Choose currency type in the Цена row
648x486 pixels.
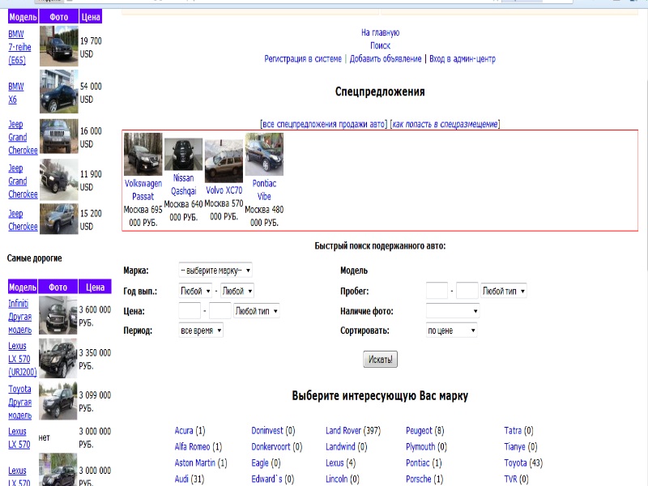[257, 311]
